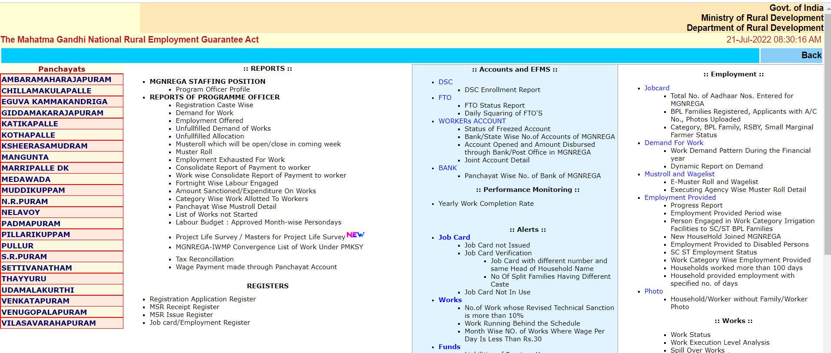Image resolution: width=831 pixels, height=353 pixels.
Task: Open E-Muster Roll and Wagelist
Action: 714,182
